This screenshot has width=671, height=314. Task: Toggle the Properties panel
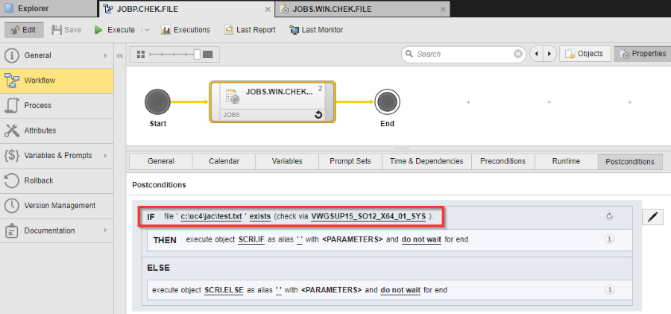pyautogui.click(x=641, y=54)
